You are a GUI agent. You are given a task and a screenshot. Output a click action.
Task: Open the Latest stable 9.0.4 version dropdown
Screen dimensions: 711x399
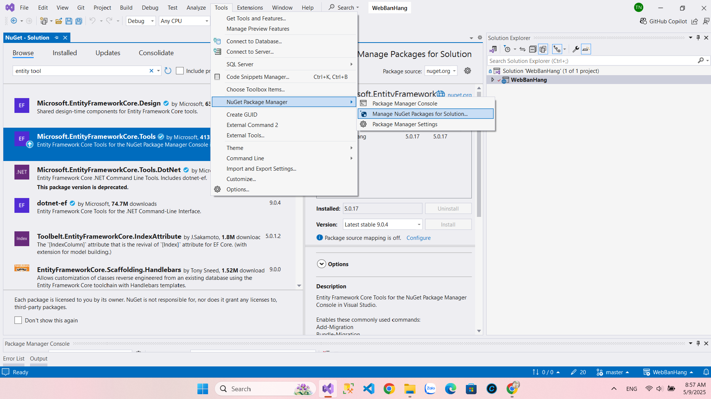(x=382, y=224)
